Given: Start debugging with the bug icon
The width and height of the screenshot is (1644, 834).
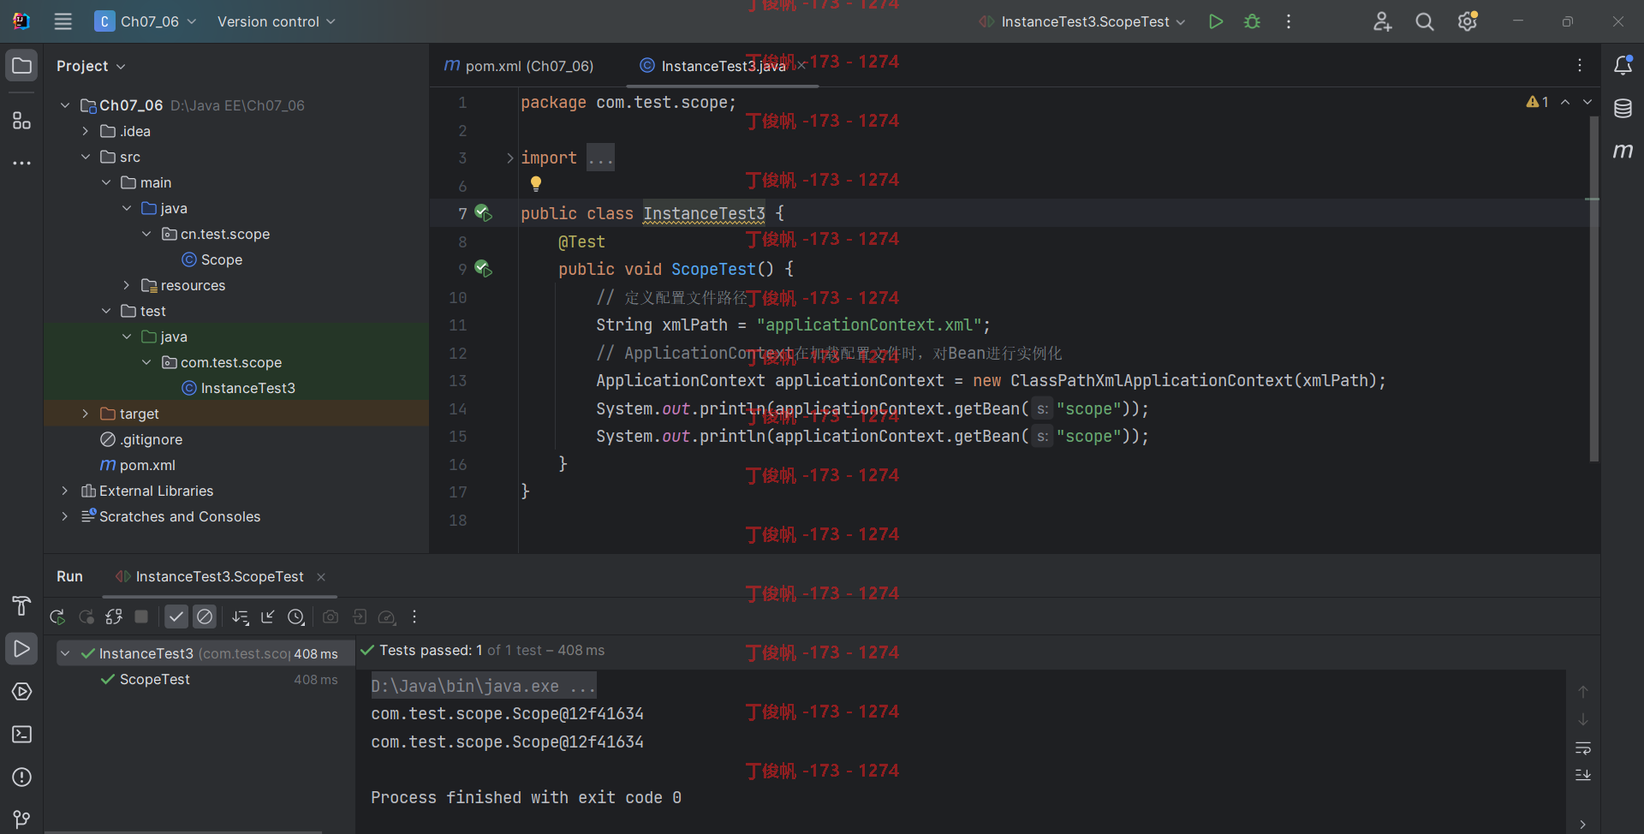Looking at the screenshot, I should pos(1252,21).
